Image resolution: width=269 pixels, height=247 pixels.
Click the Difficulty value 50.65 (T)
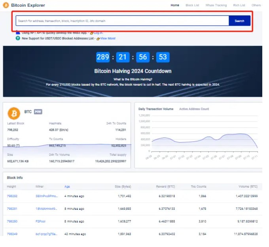13,146
